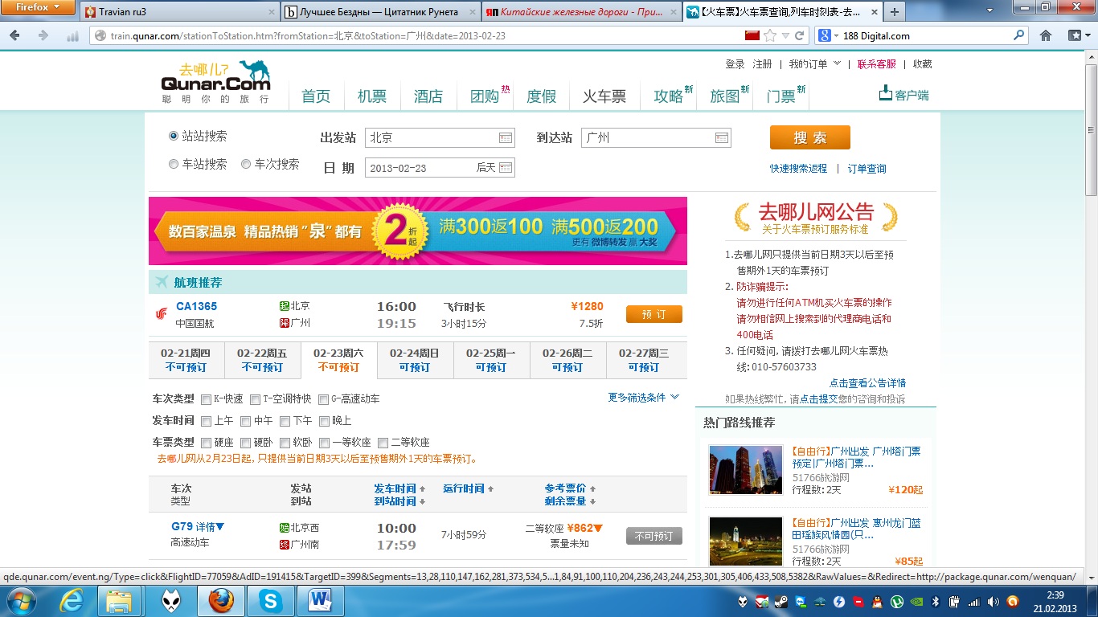Click the 广州塔 tour thumbnail image

click(x=746, y=469)
